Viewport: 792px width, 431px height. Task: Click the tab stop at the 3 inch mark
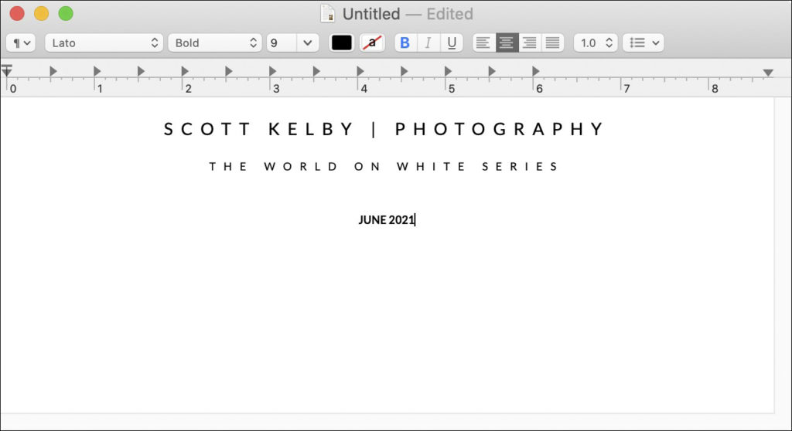pos(273,71)
